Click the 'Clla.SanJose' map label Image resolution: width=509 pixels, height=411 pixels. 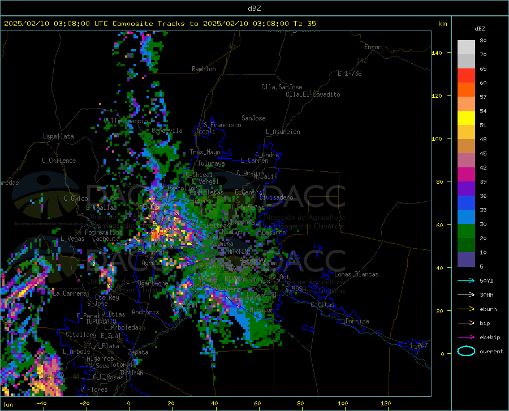[x=282, y=87]
